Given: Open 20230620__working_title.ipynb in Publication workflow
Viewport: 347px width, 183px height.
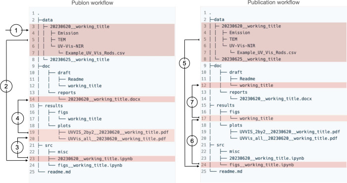Looking at the screenshot, I should coord(267,158).
